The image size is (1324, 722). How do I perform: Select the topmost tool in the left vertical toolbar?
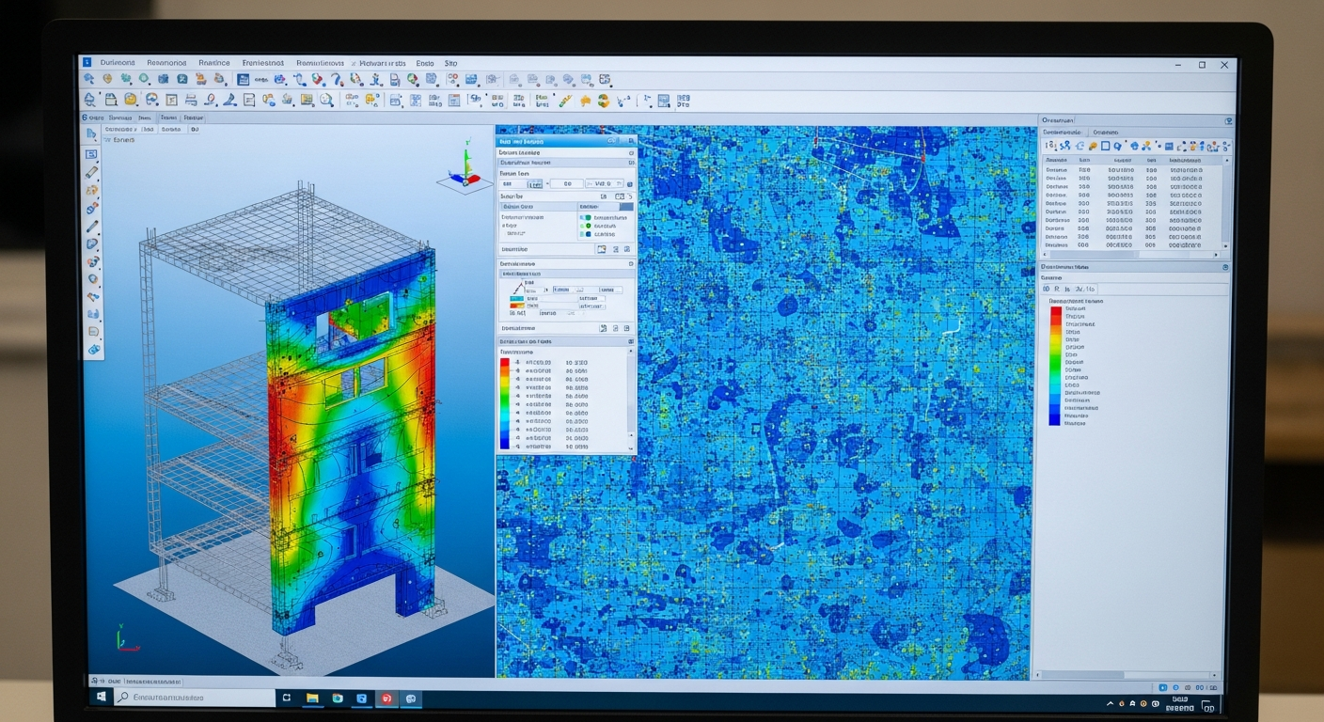tap(91, 134)
